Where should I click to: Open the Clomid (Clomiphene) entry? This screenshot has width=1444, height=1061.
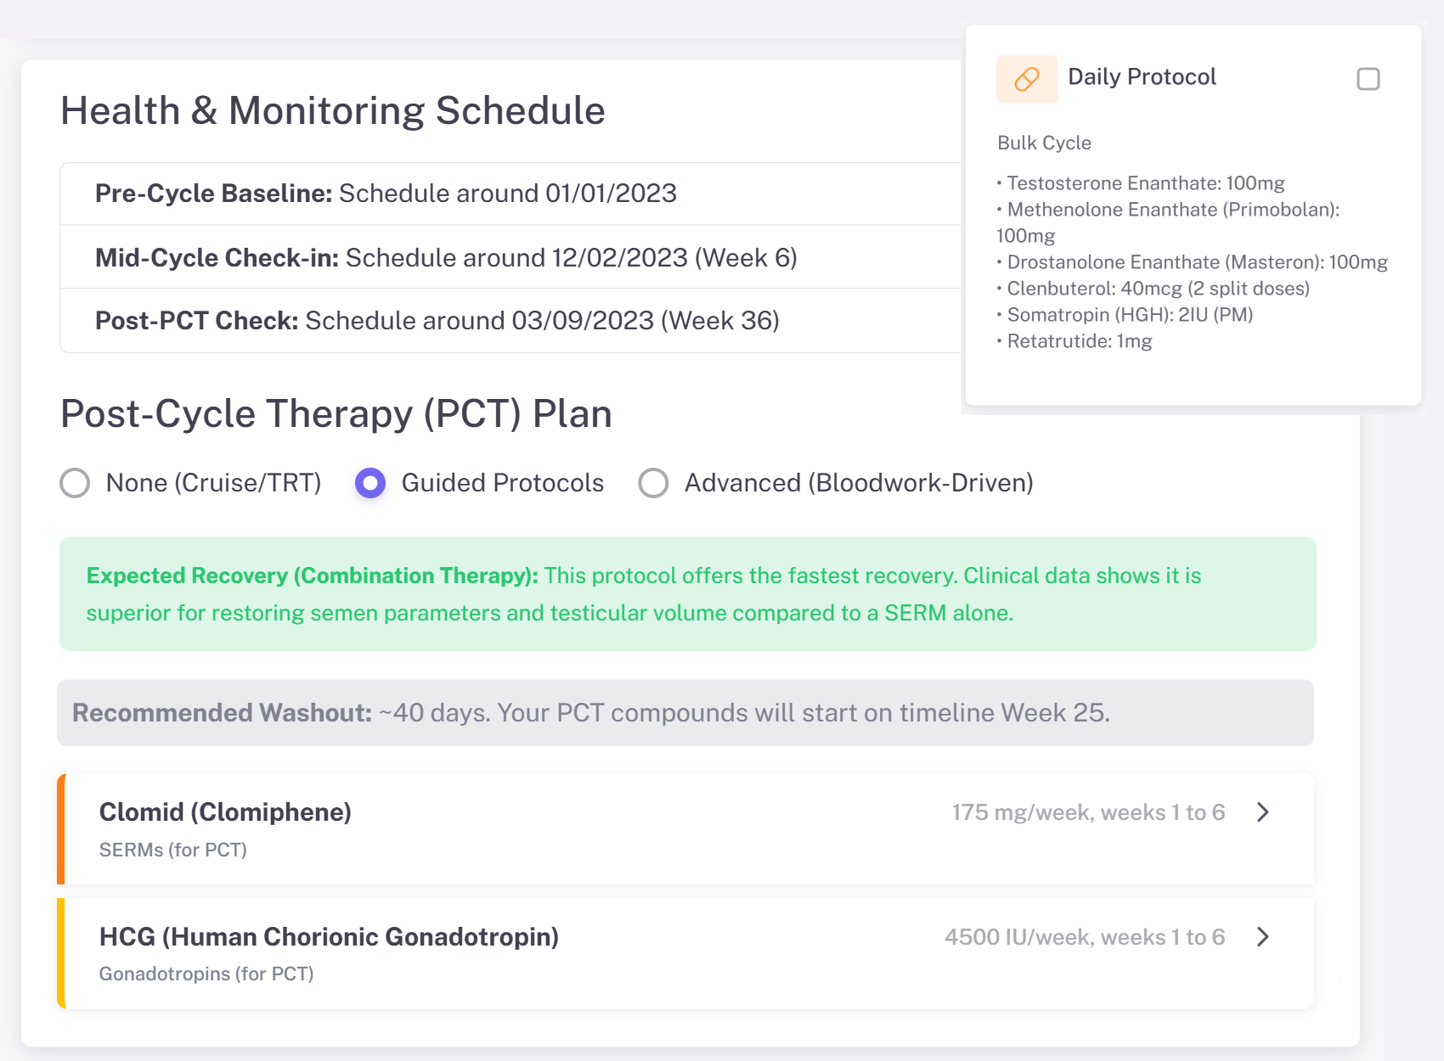[225, 812]
